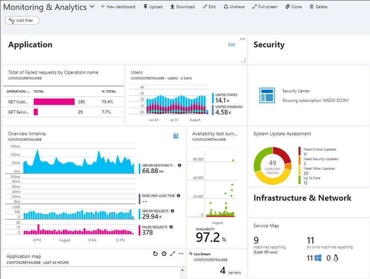Click the GET Servi... operation row

[x=63, y=112]
